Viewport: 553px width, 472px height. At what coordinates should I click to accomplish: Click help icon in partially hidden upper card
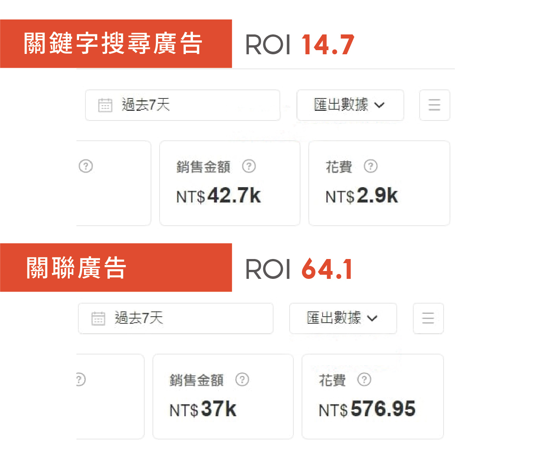(x=86, y=166)
